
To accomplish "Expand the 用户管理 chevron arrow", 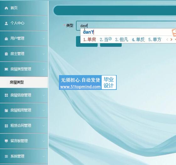I will pos(44,39).
